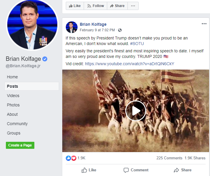210x176 pixels.
Task: Click the #SOTU hashtag link
Action: click(137, 43)
